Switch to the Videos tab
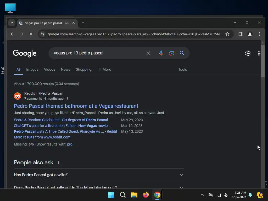268x201 pixels. coord(49,69)
